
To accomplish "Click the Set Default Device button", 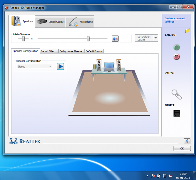I will pyautogui.click(x=144, y=38).
